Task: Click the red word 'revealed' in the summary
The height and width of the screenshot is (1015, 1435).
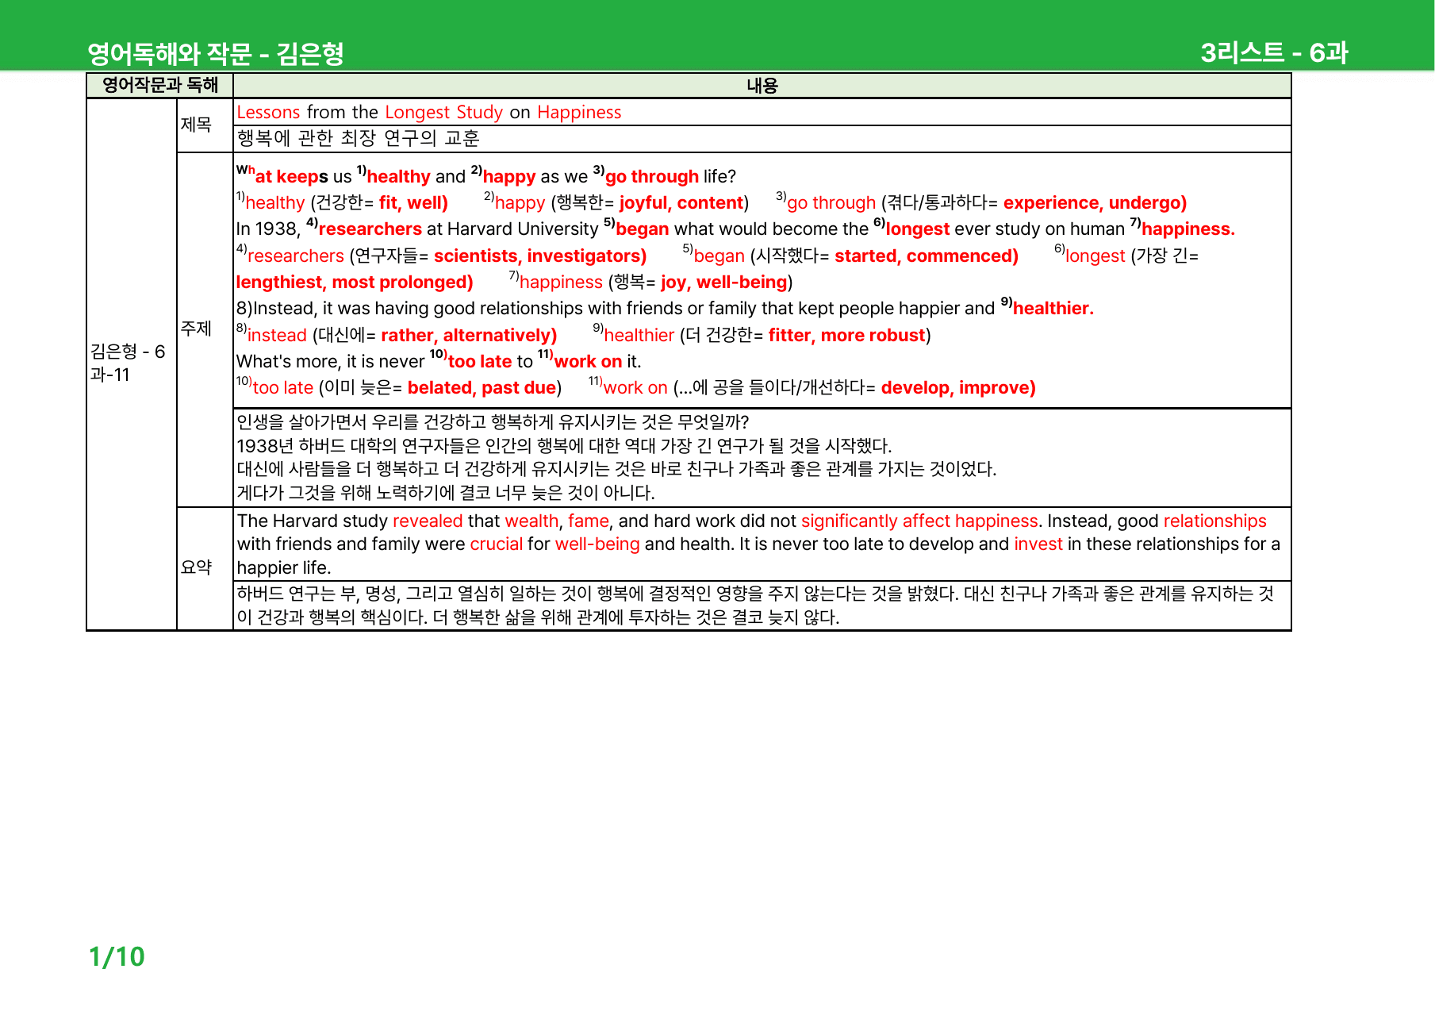Action: coord(428,521)
